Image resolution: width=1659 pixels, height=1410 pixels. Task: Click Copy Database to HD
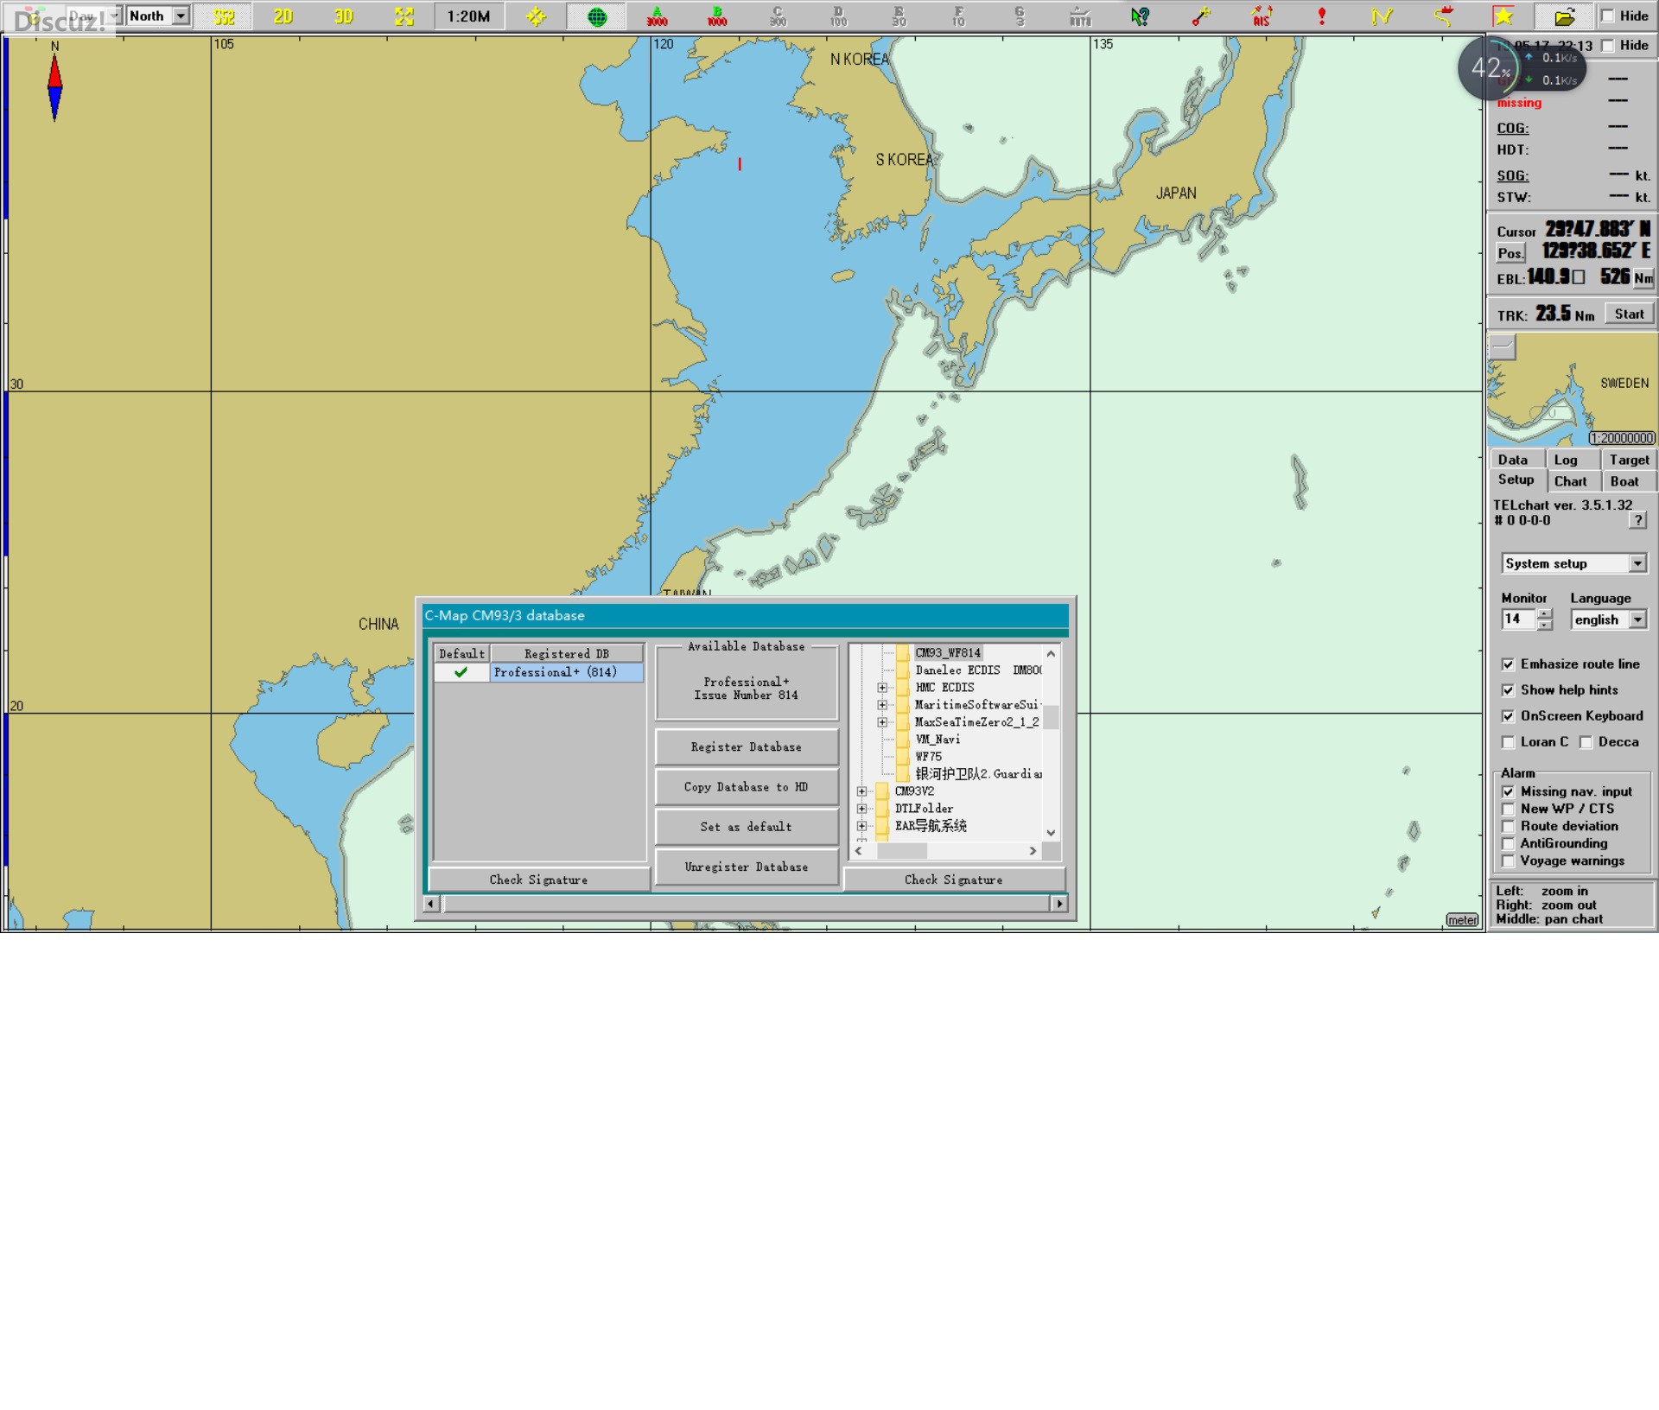coord(746,787)
